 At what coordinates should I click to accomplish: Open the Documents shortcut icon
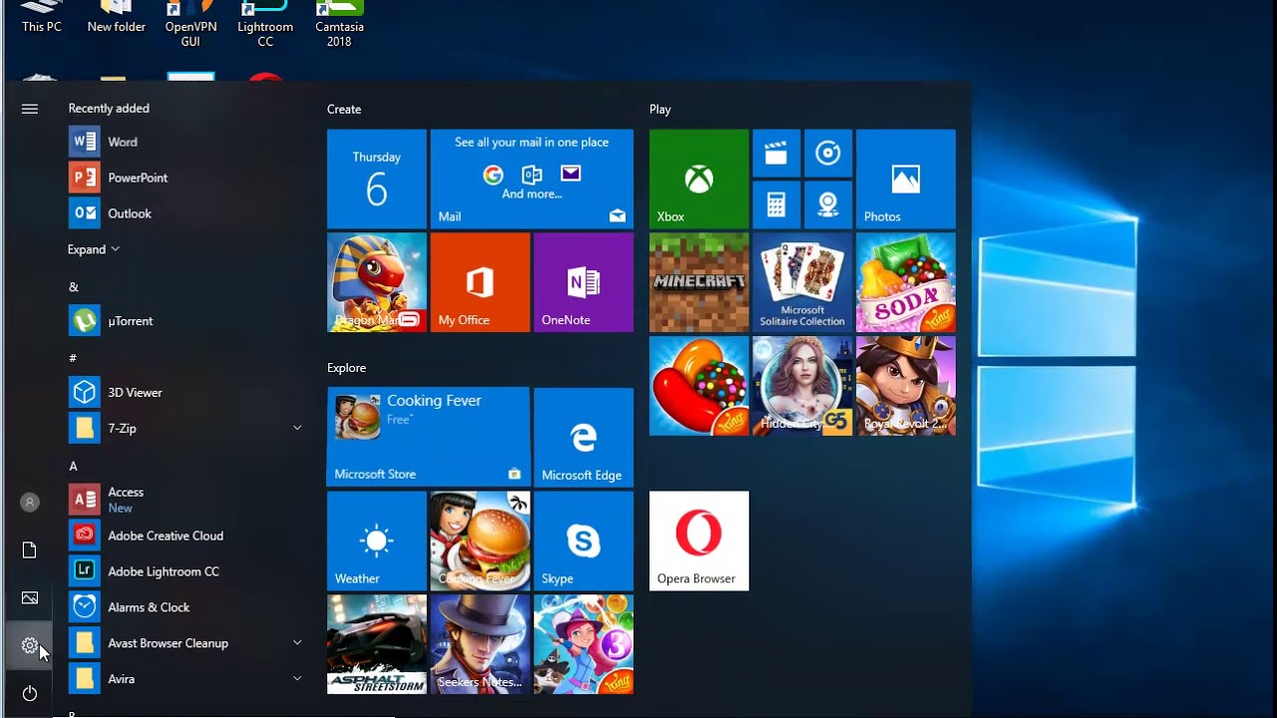(x=30, y=550)
